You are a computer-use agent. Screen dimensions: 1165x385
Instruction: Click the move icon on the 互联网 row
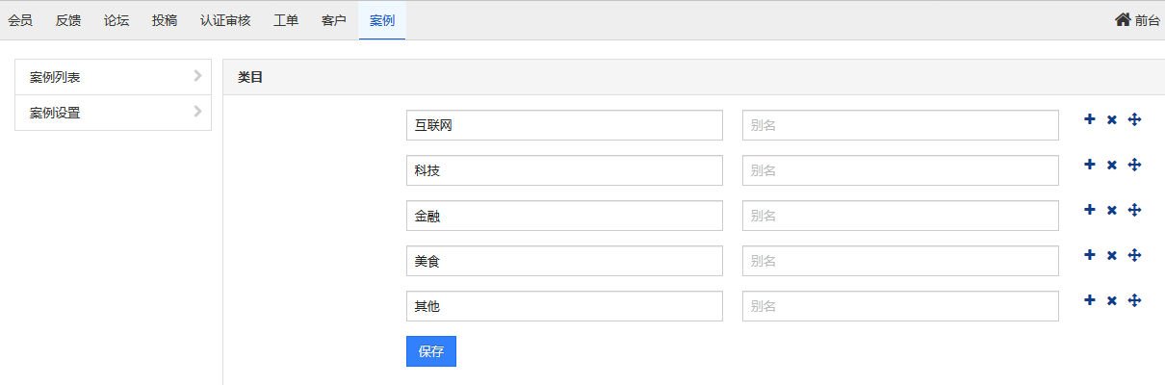[1134, 119]
